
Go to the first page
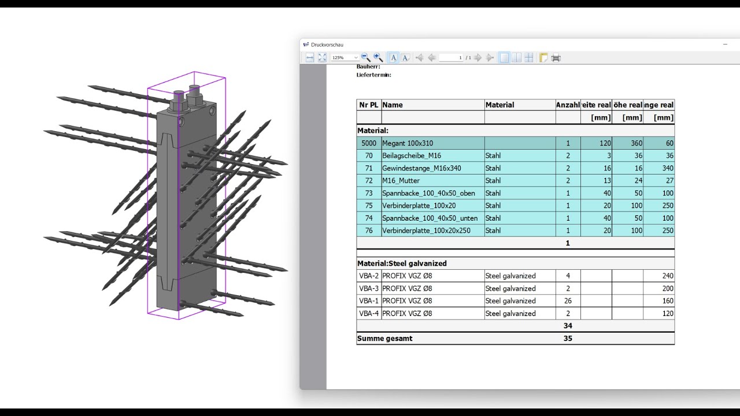[420, 57]
